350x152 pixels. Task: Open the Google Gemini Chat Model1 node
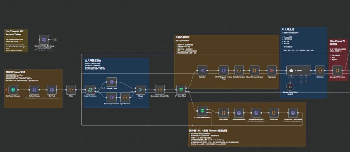point(290,87)
